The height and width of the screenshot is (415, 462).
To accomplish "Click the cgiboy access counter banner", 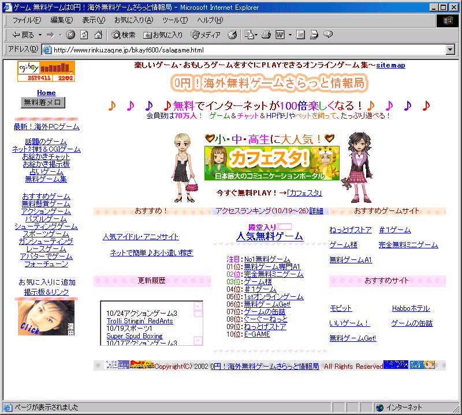I will tap(46, 71).
